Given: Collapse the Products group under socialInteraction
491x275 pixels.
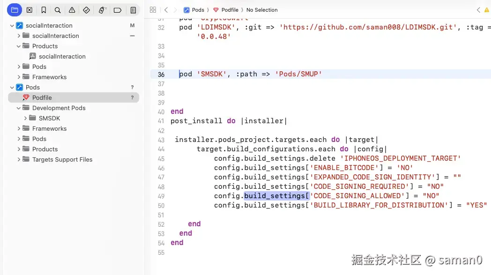Looking at the screenshot, I should 19,46.
